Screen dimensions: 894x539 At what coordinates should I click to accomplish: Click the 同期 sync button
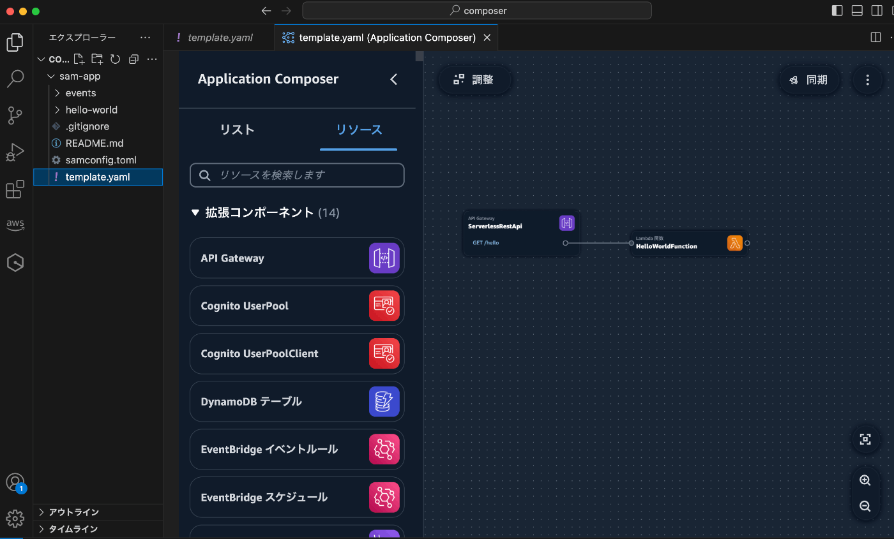[x=808, y=80]
